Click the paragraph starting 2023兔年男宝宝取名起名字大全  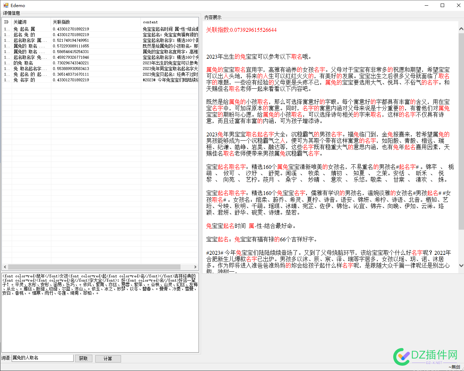328,144
